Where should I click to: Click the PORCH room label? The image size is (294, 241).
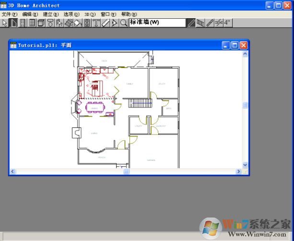point(102,158)
